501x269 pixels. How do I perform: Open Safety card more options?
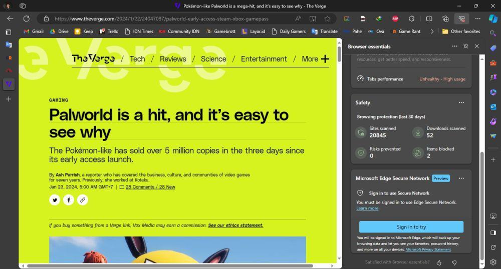pos(461,102)
